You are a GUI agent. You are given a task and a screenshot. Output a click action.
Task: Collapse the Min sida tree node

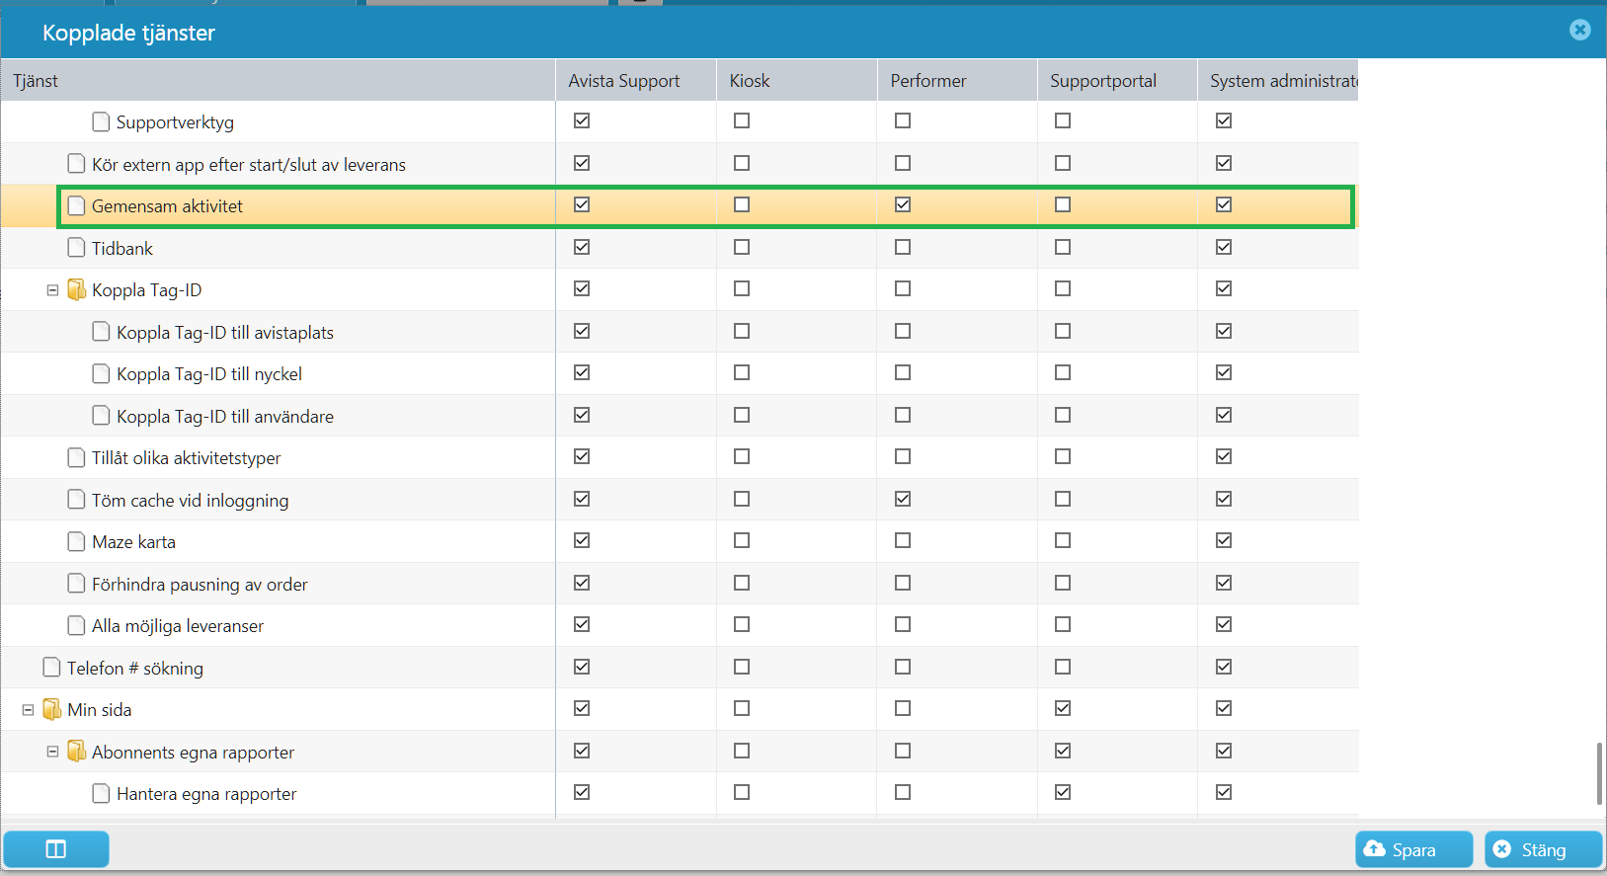click(28, 710)
